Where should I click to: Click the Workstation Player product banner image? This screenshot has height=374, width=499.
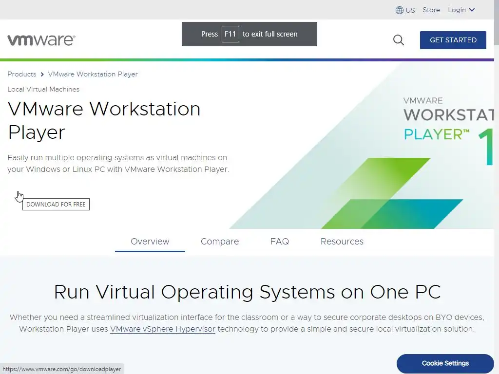tap(362, 145)
